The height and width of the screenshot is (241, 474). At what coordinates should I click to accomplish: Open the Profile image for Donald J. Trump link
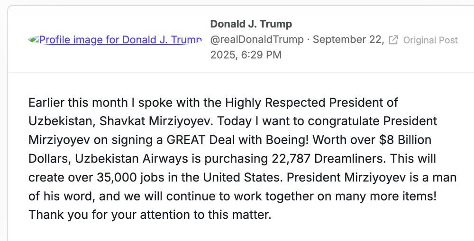[x=115, y=40]
